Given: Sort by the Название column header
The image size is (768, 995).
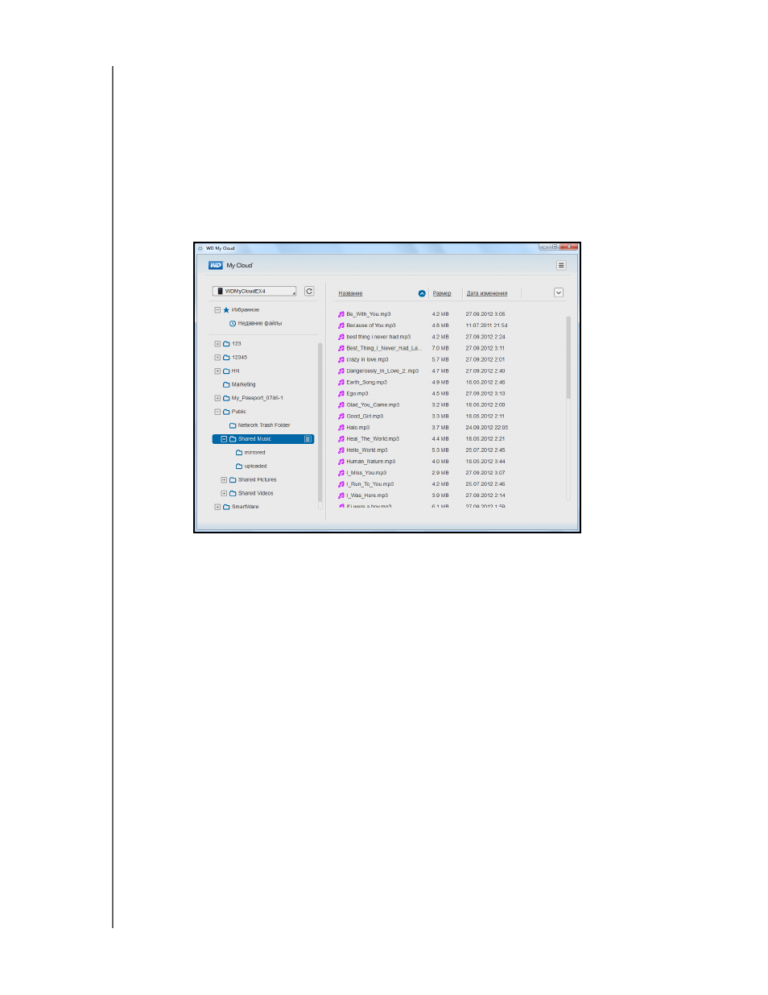Looking at the screenshot, I should (x=350, y=293).
